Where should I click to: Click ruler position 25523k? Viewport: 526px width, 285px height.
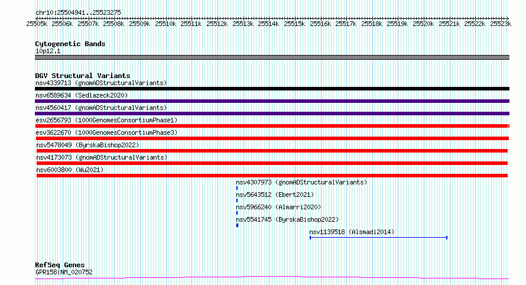pyautogui.click(x=501, y=24)
